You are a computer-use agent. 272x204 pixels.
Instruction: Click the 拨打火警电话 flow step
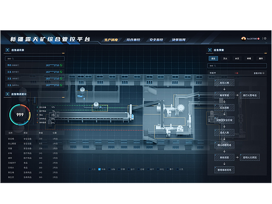pos(250,95)
